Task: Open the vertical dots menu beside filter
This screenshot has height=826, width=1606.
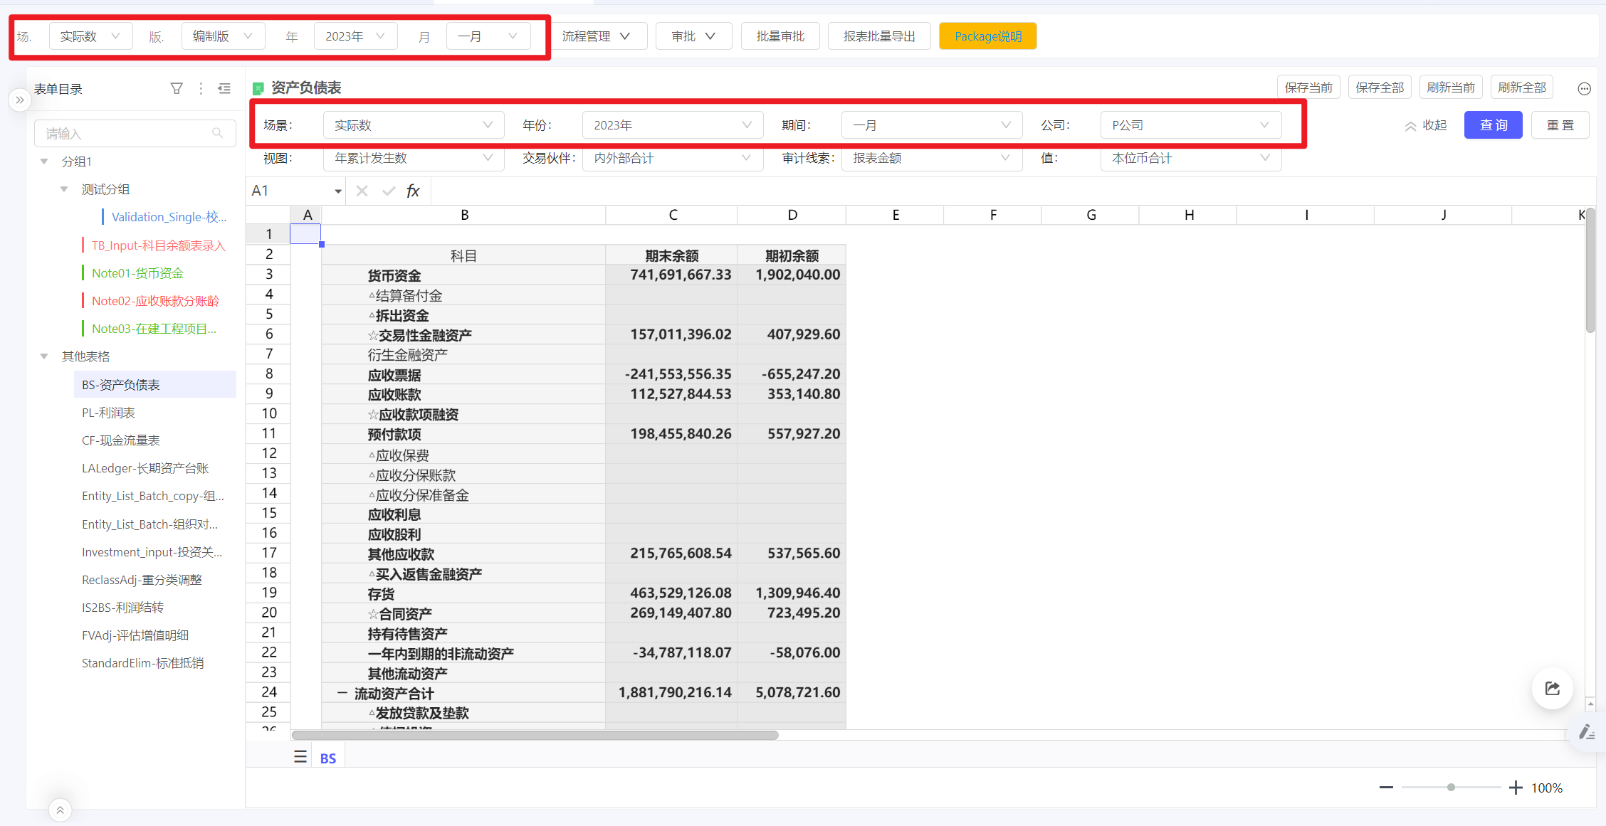Action: pyautogui.click(x=201, y=88)
